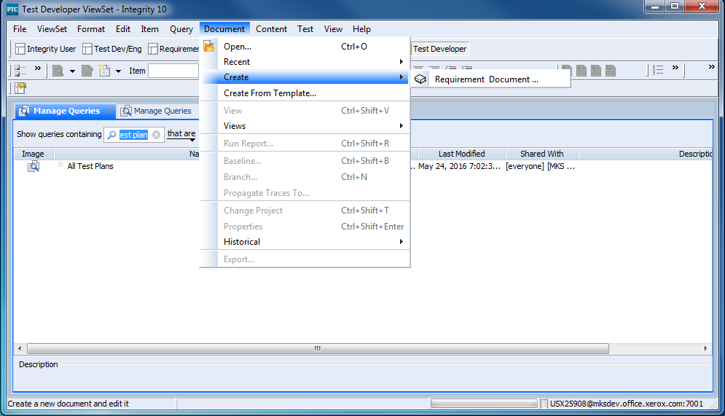Open the dropdown beside the query icon
The image size is (725, 416).
pos(72,71)
